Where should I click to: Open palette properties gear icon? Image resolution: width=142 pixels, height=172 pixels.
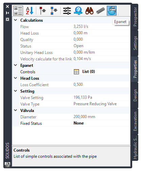(x=7, y=19)
